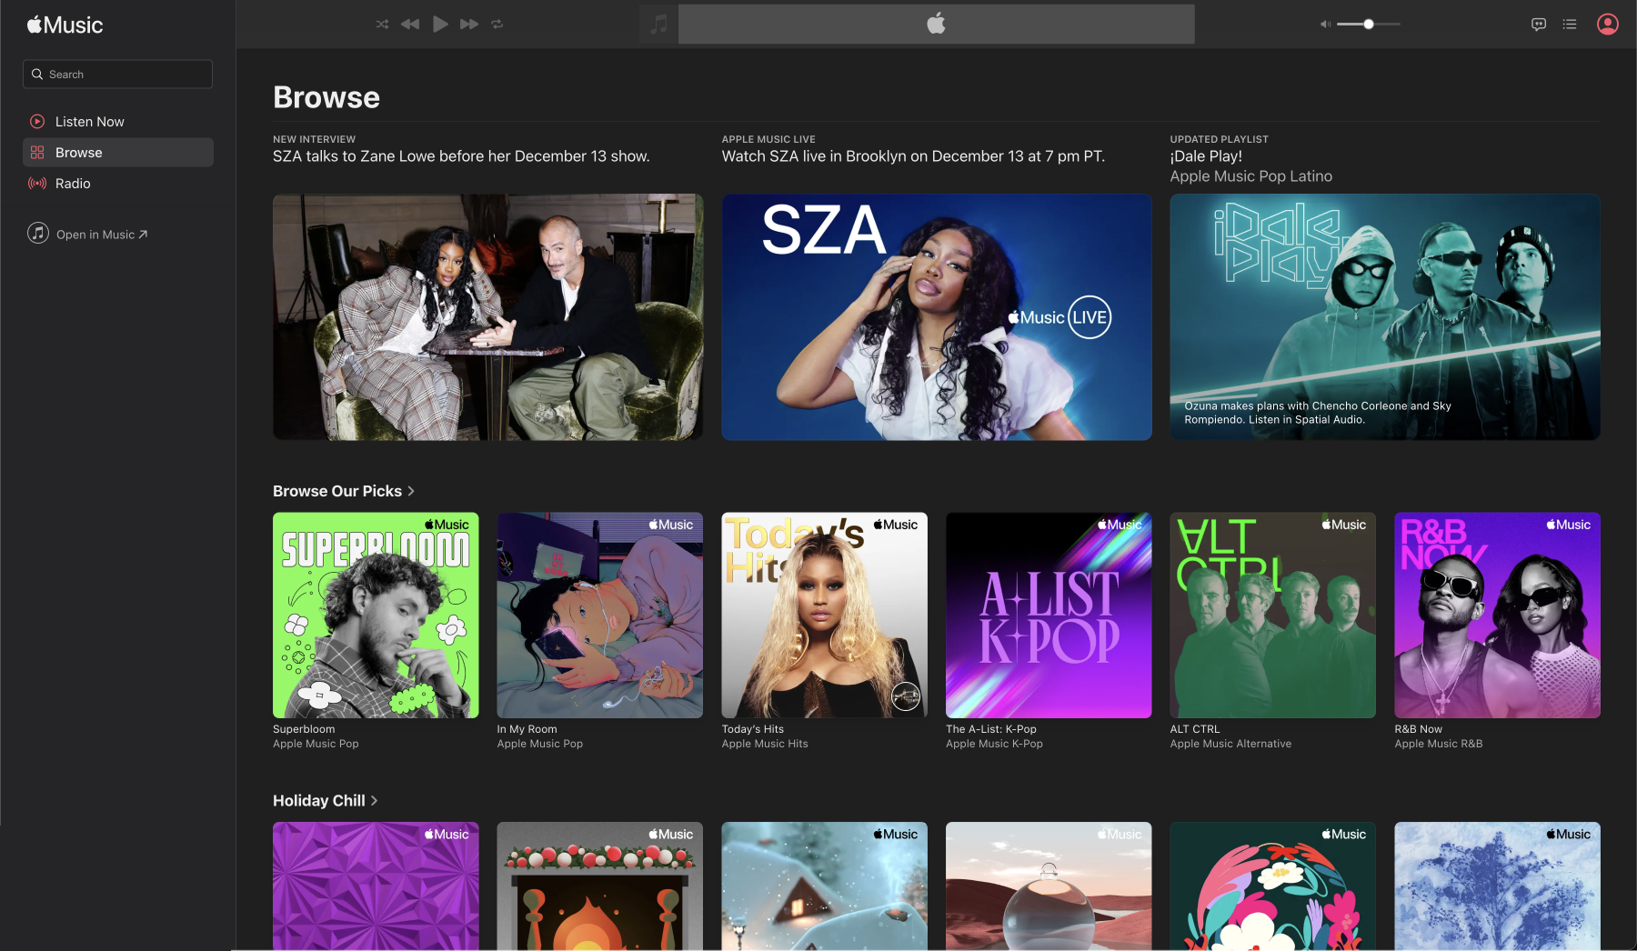1637x951 pixels.
Task: Skip to the next track
Action: point(469,25)
